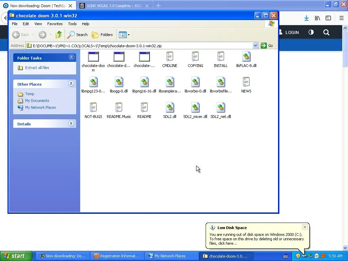
Task: Click the website search magnifier icon
Action: click(x=326, y=32)
